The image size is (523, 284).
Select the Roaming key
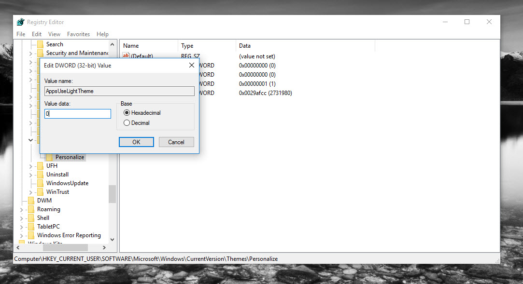(x=49, y=209)
